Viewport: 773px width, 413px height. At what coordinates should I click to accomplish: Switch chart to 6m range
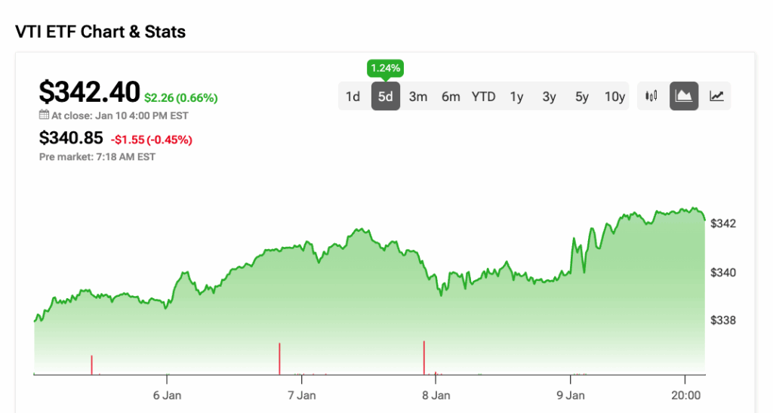[451, 96]
